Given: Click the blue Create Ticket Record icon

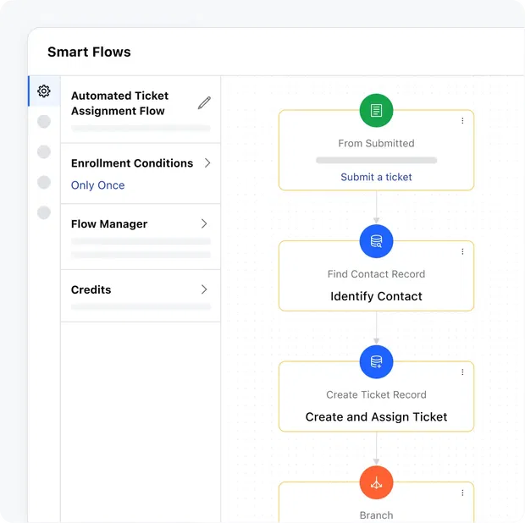Looking at the screenshot, I should click(x=376, y=362).
